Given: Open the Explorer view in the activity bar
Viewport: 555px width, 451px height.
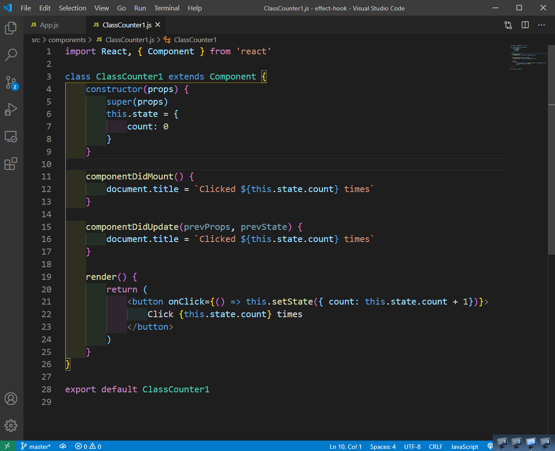Looking at the screenshot, I should point(11,28).
